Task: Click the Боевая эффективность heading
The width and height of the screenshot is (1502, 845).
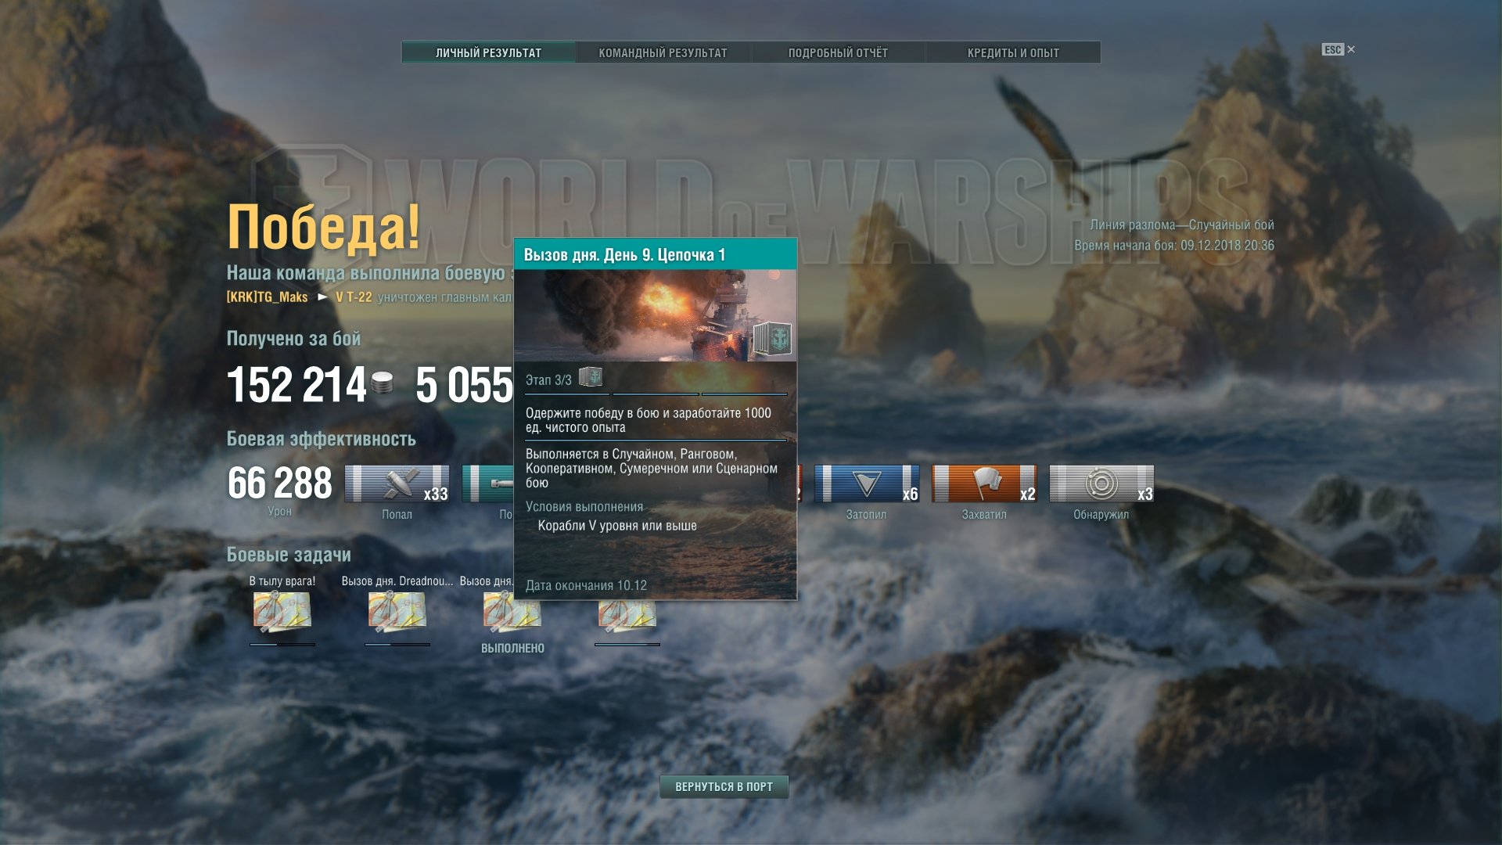Action: click(322, 439)
